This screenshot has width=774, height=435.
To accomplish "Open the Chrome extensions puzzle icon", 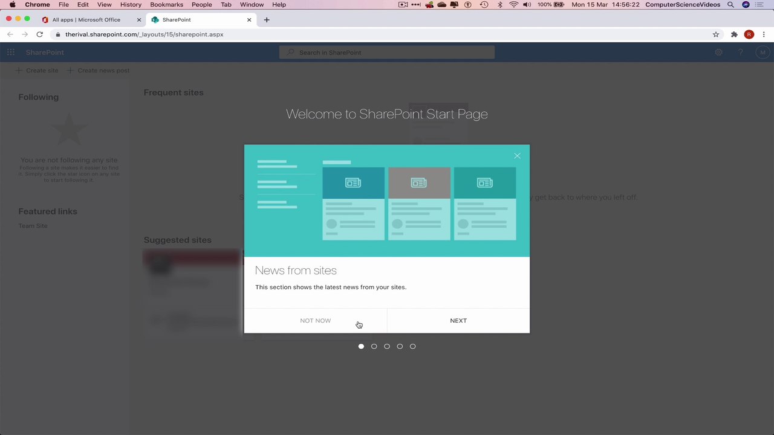I will [734, 34].
